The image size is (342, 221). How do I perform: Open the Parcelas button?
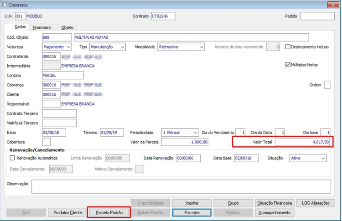(x=192, y=212)
